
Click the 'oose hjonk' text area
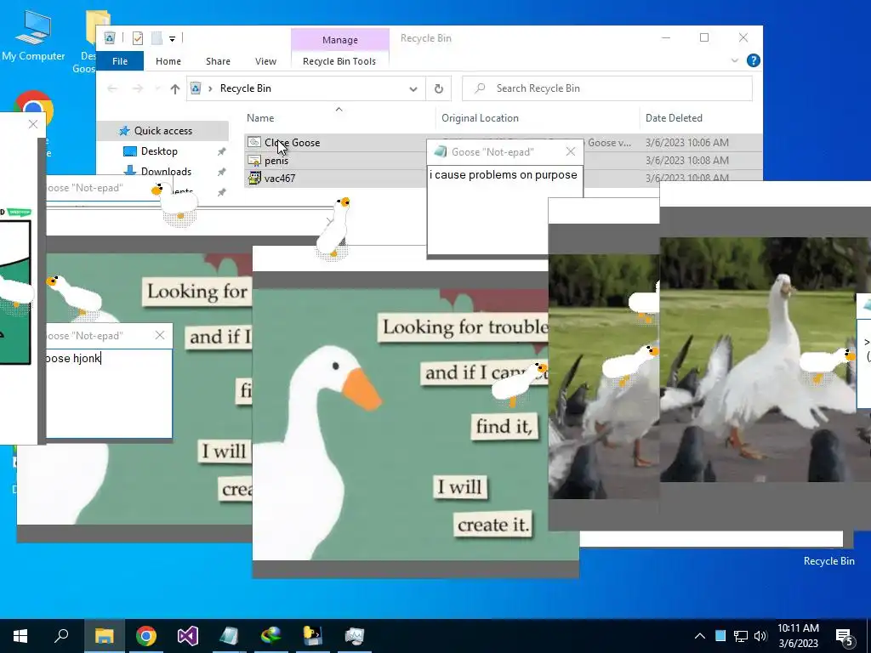pyautogui.click(x=108, y=393)
